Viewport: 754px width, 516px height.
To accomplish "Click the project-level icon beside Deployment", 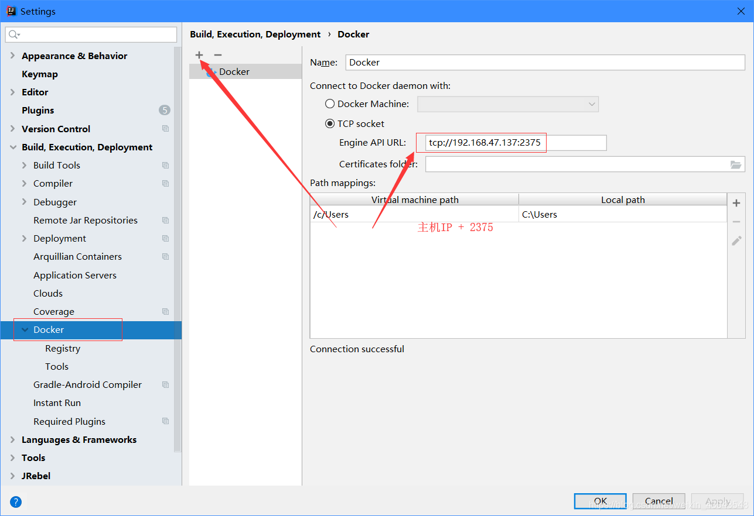I will pos(165,238).
